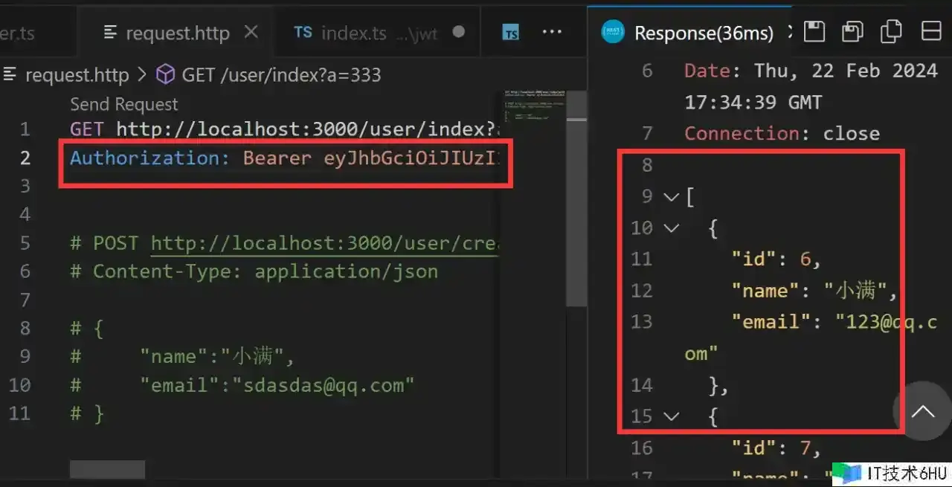
Task: Click the Send Request link
Action: pyautogui.click(x=123, y=104)
